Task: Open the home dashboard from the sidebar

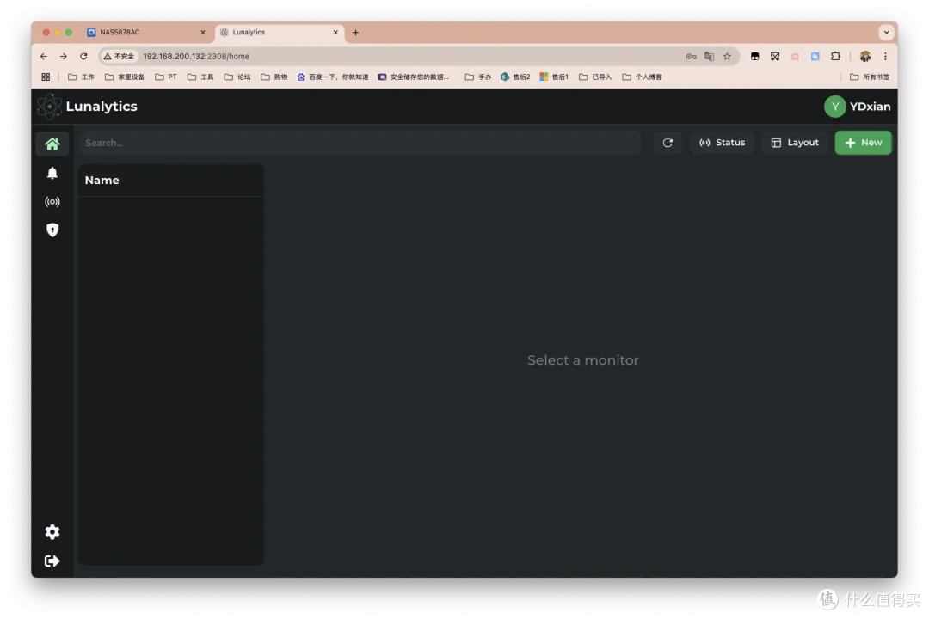Action: [52, 144]
